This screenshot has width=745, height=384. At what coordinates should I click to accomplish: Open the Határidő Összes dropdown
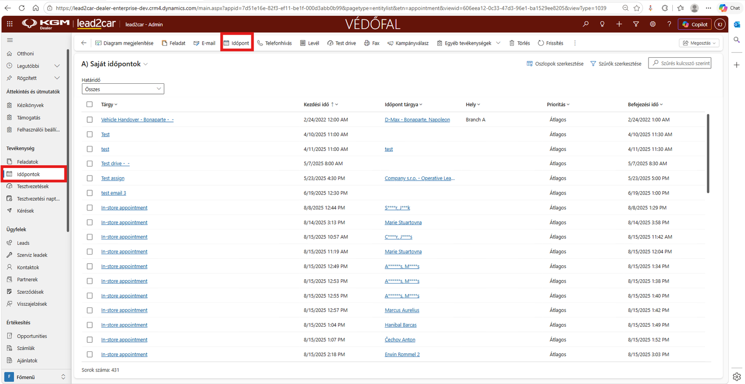click(123, 89)
